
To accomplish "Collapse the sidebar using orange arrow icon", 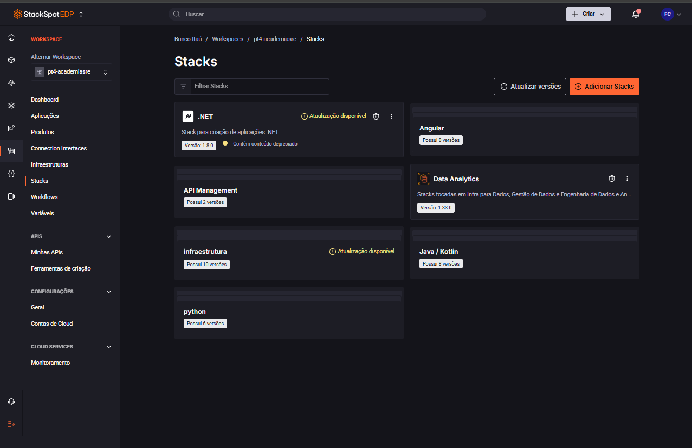I will coord(11,424).
